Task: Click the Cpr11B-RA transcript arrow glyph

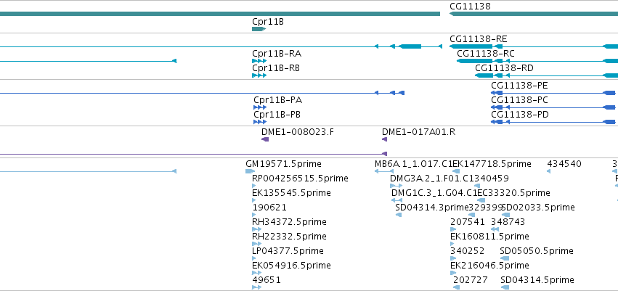Action: (259, 61)
